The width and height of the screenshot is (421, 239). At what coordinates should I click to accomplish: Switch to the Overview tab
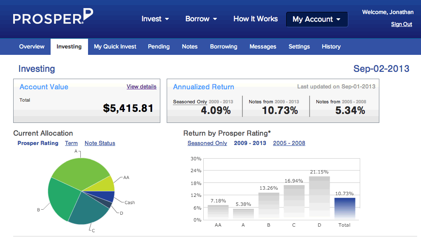(32, 46)
